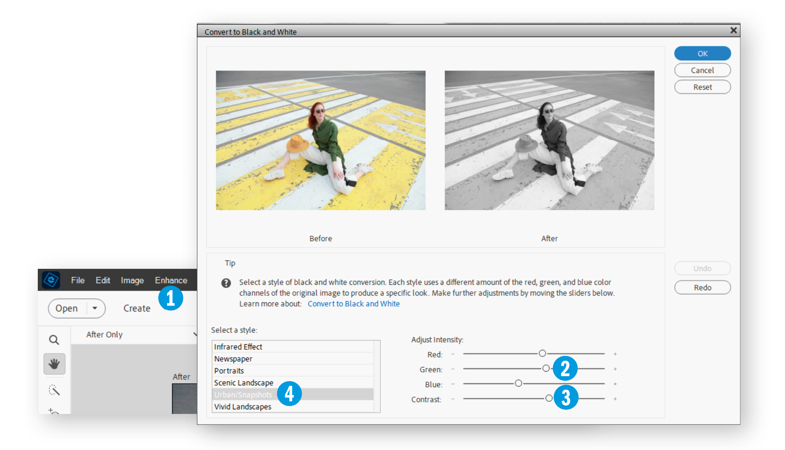Open the File menu
Viewport: 785px width, 450px height.
(78, 280)
